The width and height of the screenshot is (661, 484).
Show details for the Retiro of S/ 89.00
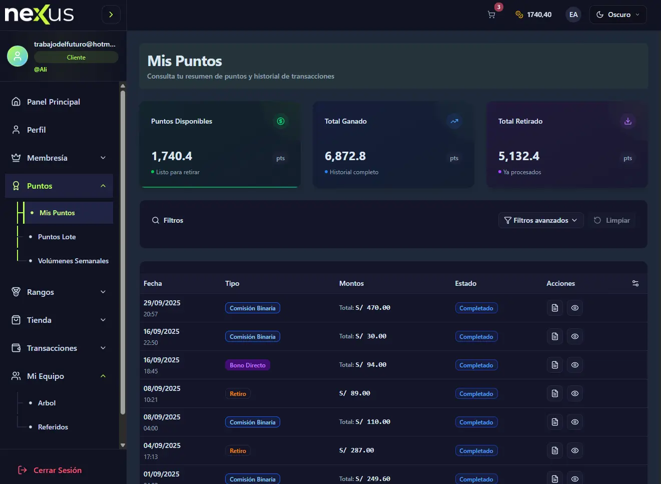tap(574, 393)
